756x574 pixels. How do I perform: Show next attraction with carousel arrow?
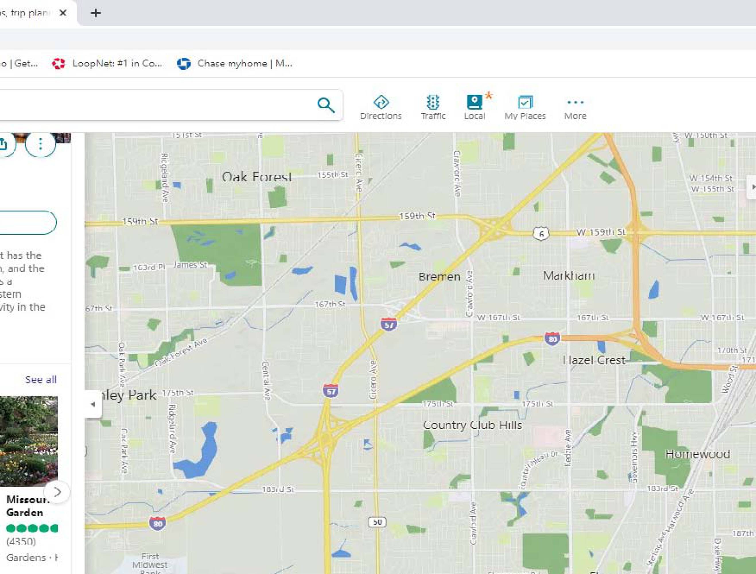point(57,492)
